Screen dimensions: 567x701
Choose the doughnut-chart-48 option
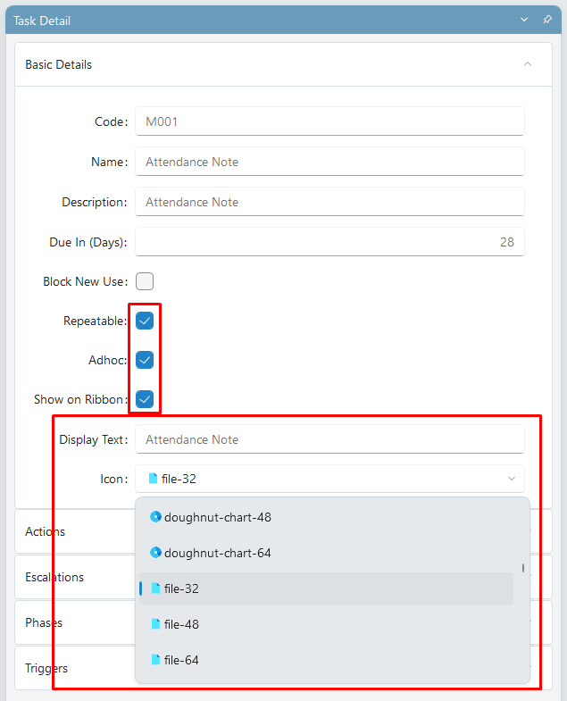pos(326,517)
